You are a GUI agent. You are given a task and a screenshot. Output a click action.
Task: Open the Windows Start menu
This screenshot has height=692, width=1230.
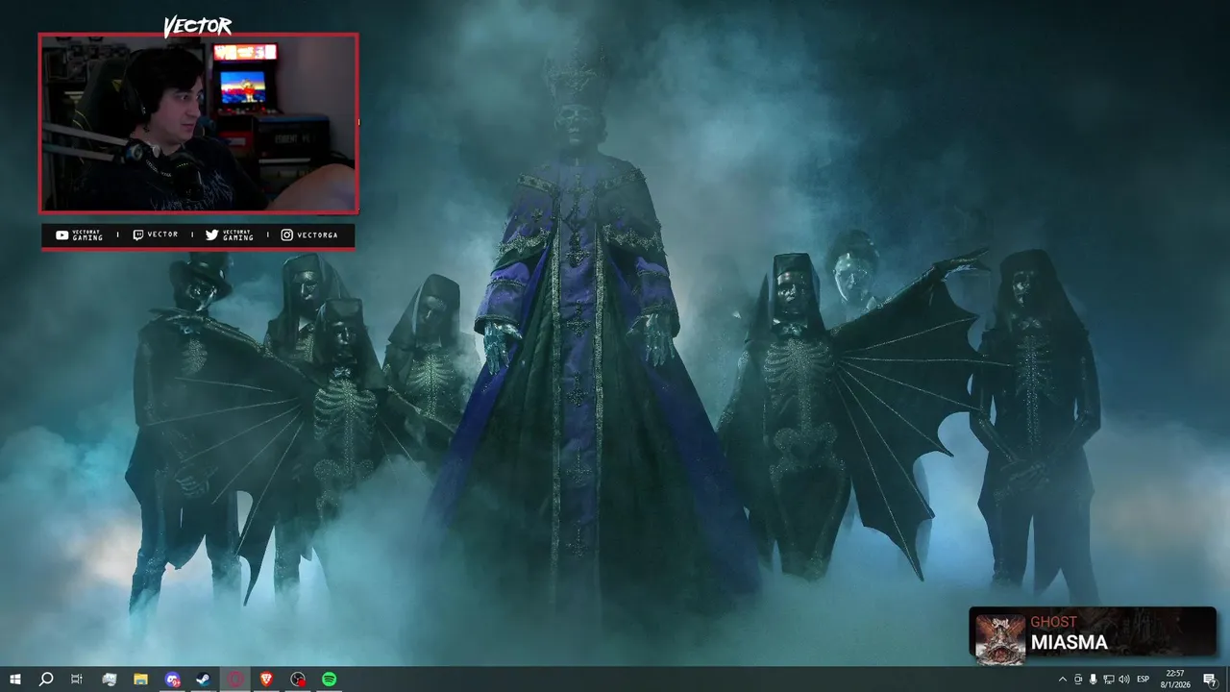pyautogui.click(x=14, y=680)
